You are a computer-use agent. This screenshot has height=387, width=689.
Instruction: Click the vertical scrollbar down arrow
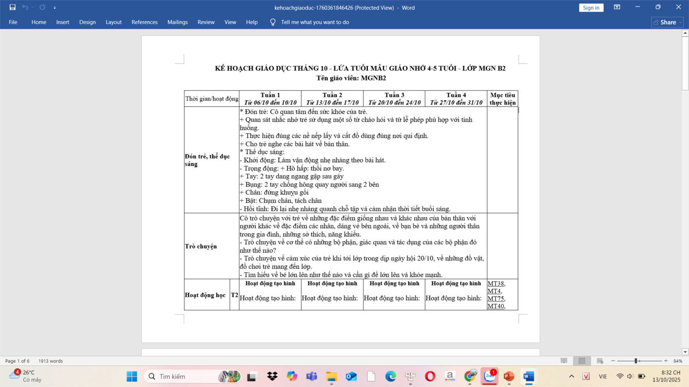pos(685,352)
